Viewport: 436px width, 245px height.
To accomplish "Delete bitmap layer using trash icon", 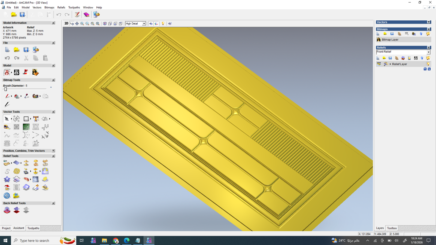I will click(421, 34).
